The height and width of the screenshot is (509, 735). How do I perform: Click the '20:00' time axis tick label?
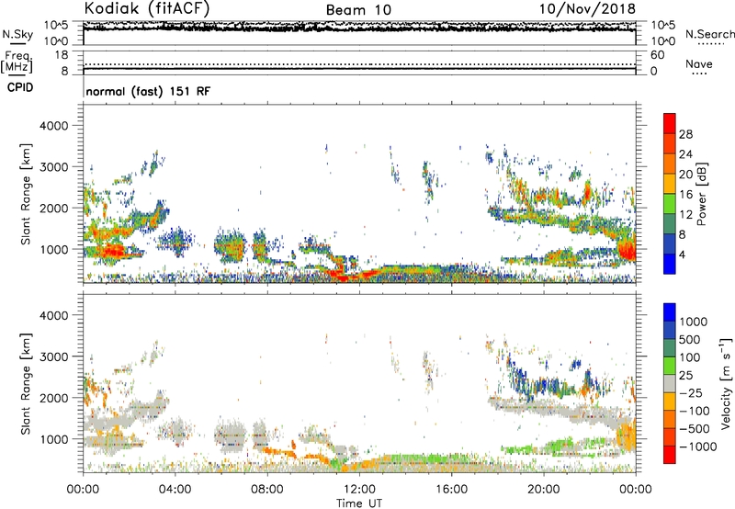(x=544, y=490)
